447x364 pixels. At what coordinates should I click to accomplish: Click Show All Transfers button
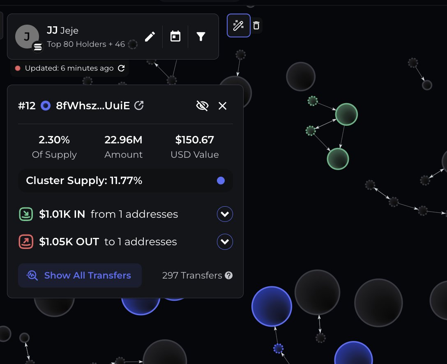point(80,275)
